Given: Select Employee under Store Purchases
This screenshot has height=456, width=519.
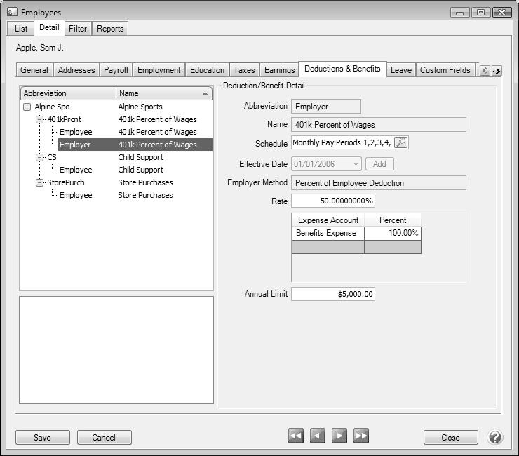Looking at the screenshot, I should click(x=76, y=196).
